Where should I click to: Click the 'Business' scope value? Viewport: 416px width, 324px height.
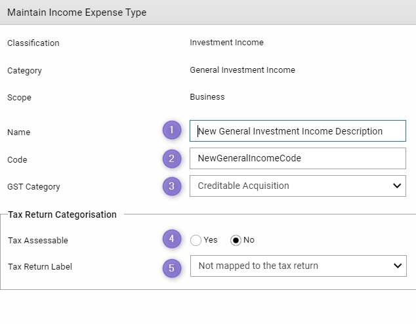click(x=207, y=97)
